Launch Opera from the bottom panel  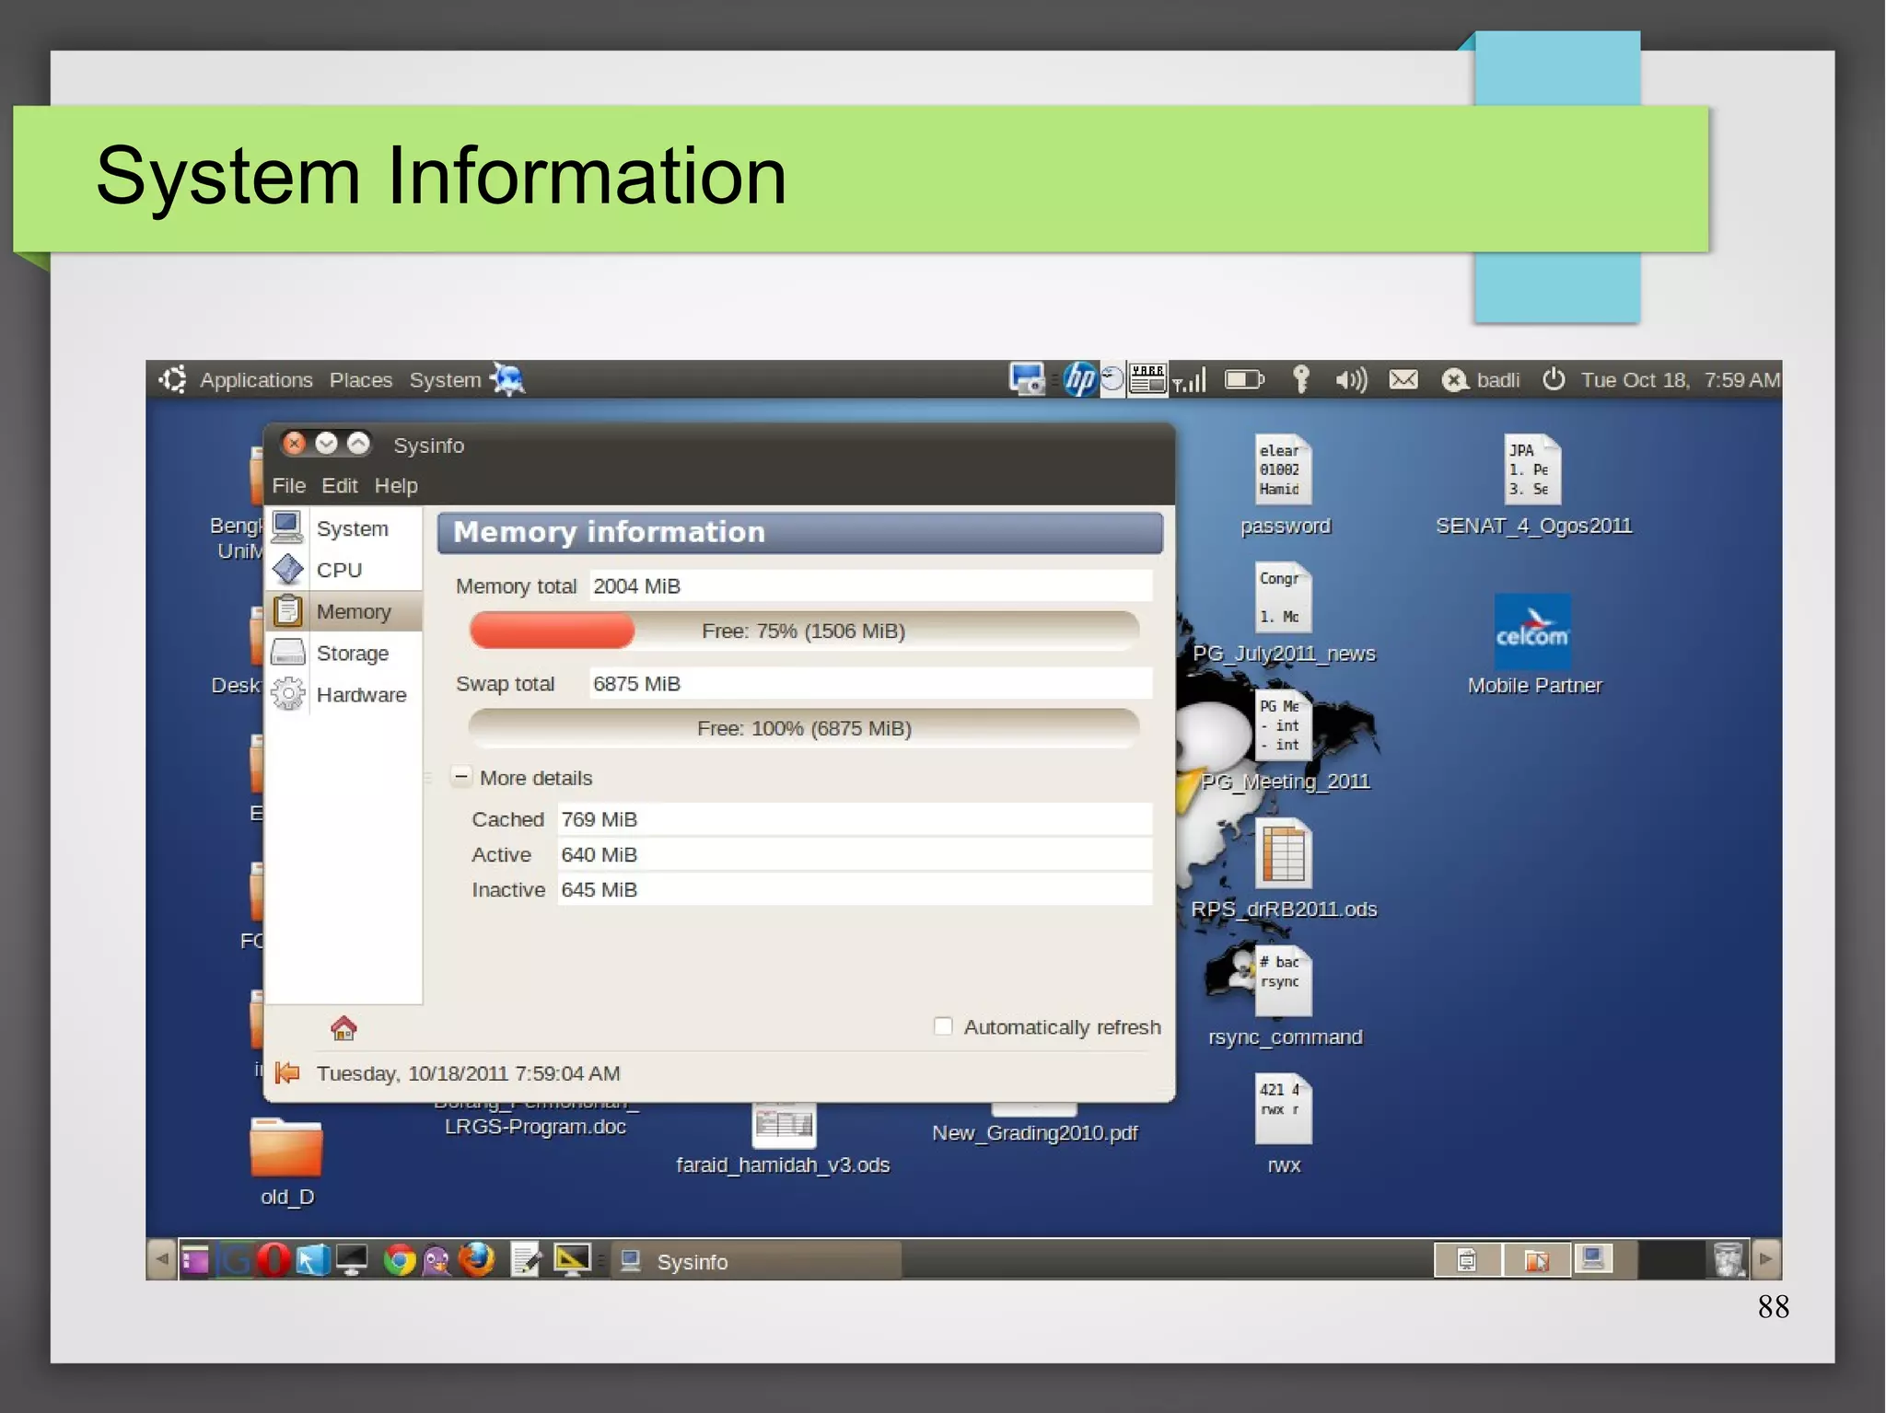274,1259
